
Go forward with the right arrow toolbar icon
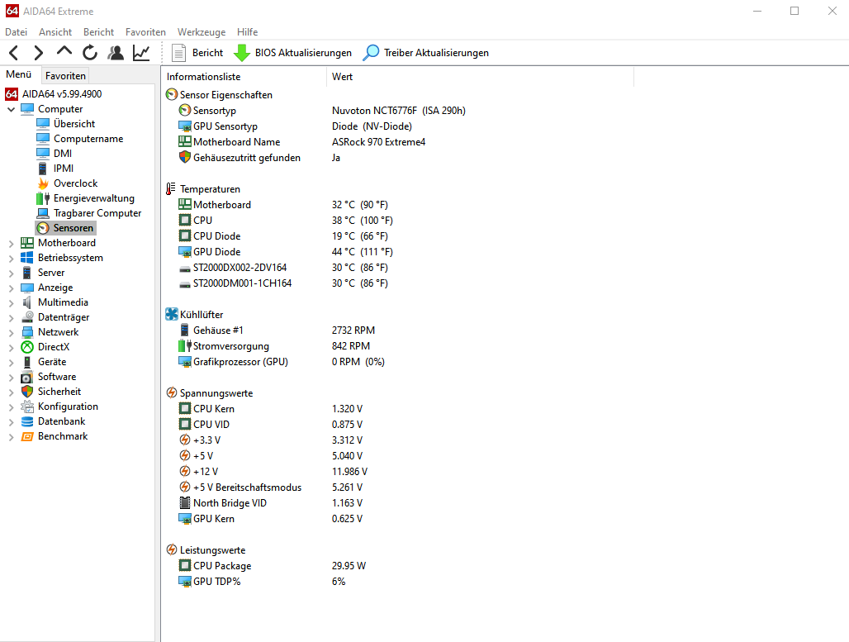click(x=38, y=53)
